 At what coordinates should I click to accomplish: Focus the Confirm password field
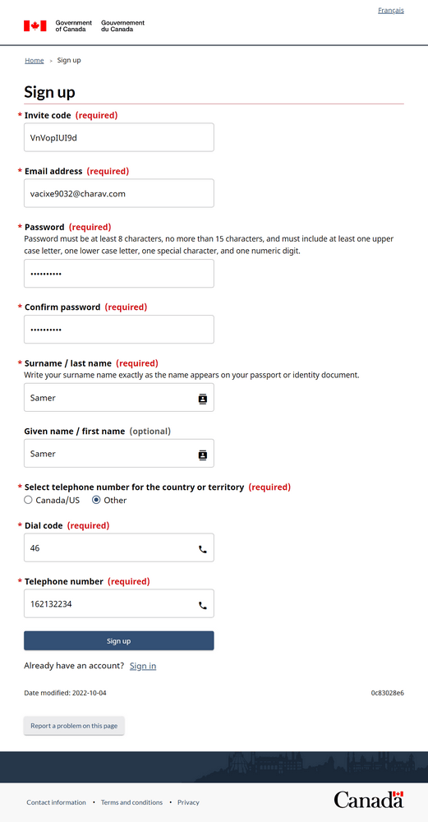(x=119, y=330)
